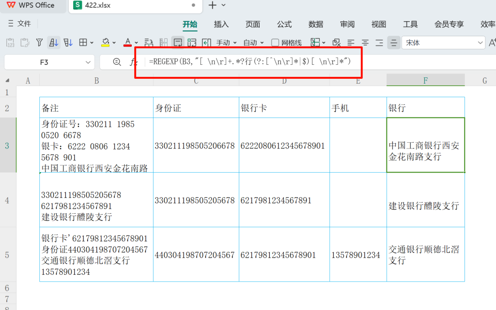
Task: Click cell containing 13578901234 in column E
Action: [358, 255]
